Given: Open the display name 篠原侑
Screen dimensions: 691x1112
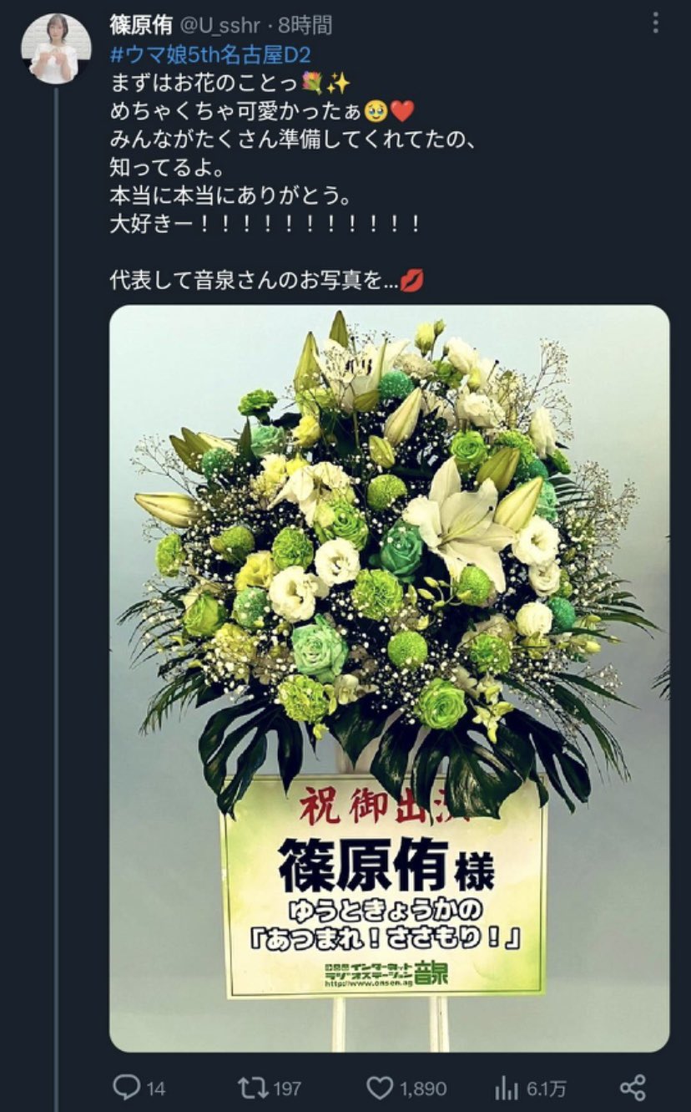Looking at the screenshot, I should 138,25.
